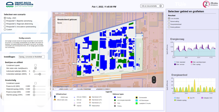Click the map zoom out minus button
The image size is (219, 112).
[154, 81]
